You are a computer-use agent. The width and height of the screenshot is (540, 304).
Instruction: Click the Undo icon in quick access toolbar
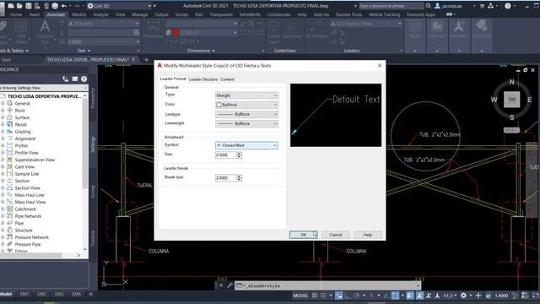point(64,6)
